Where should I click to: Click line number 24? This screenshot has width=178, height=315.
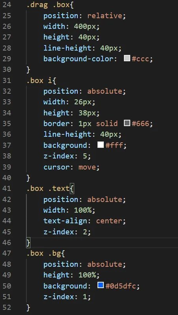point(7,5)
